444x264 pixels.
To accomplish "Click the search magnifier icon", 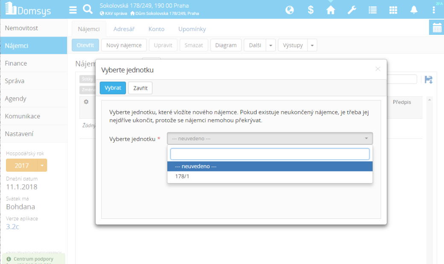I will (x=88, y=9).
